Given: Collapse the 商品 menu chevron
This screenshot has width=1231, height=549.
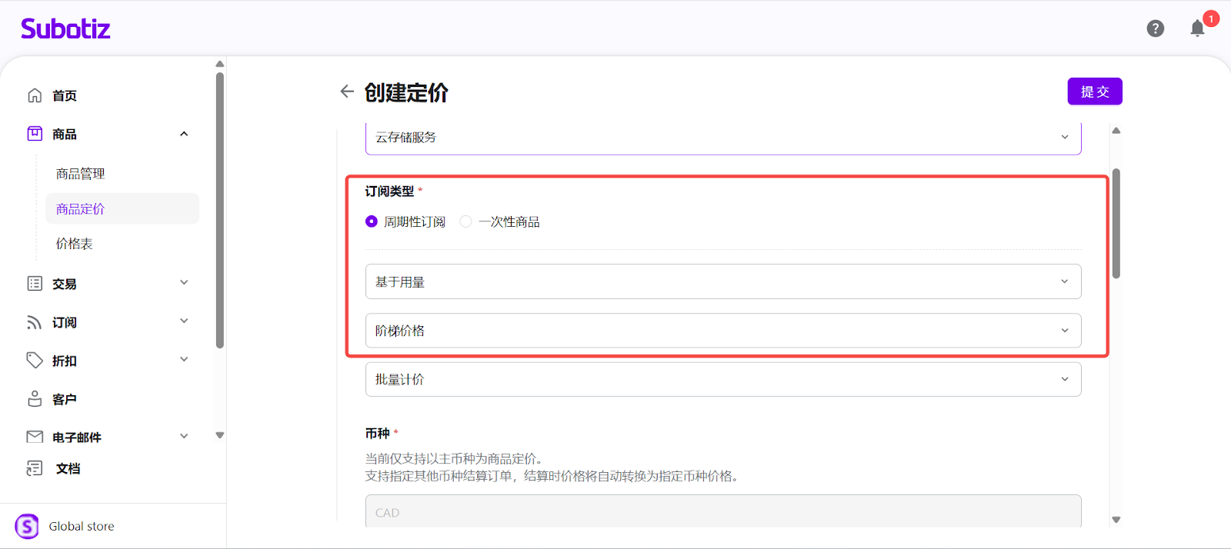Looking at the screenshot, I should tap(184, 134).
